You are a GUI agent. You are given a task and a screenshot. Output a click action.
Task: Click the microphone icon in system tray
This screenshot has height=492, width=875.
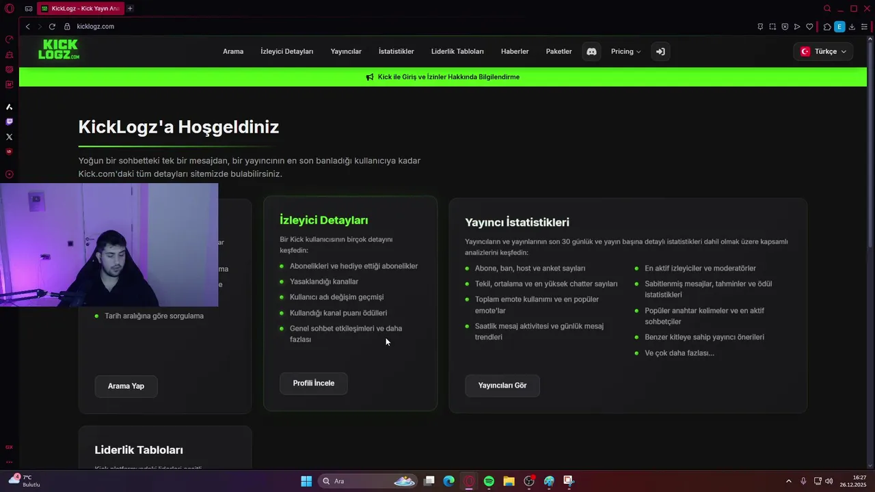803,481
